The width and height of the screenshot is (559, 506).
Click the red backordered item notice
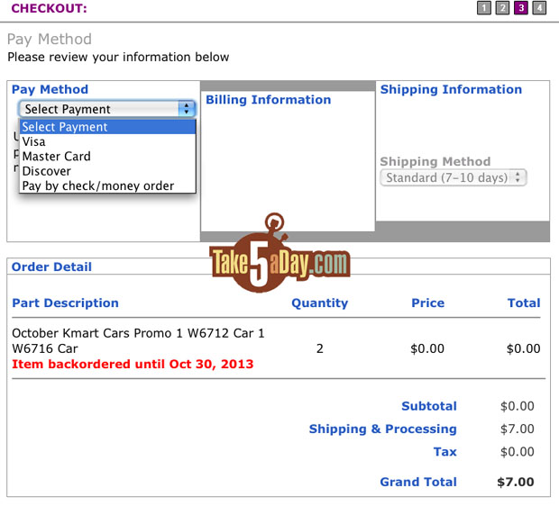coord(133,364)
